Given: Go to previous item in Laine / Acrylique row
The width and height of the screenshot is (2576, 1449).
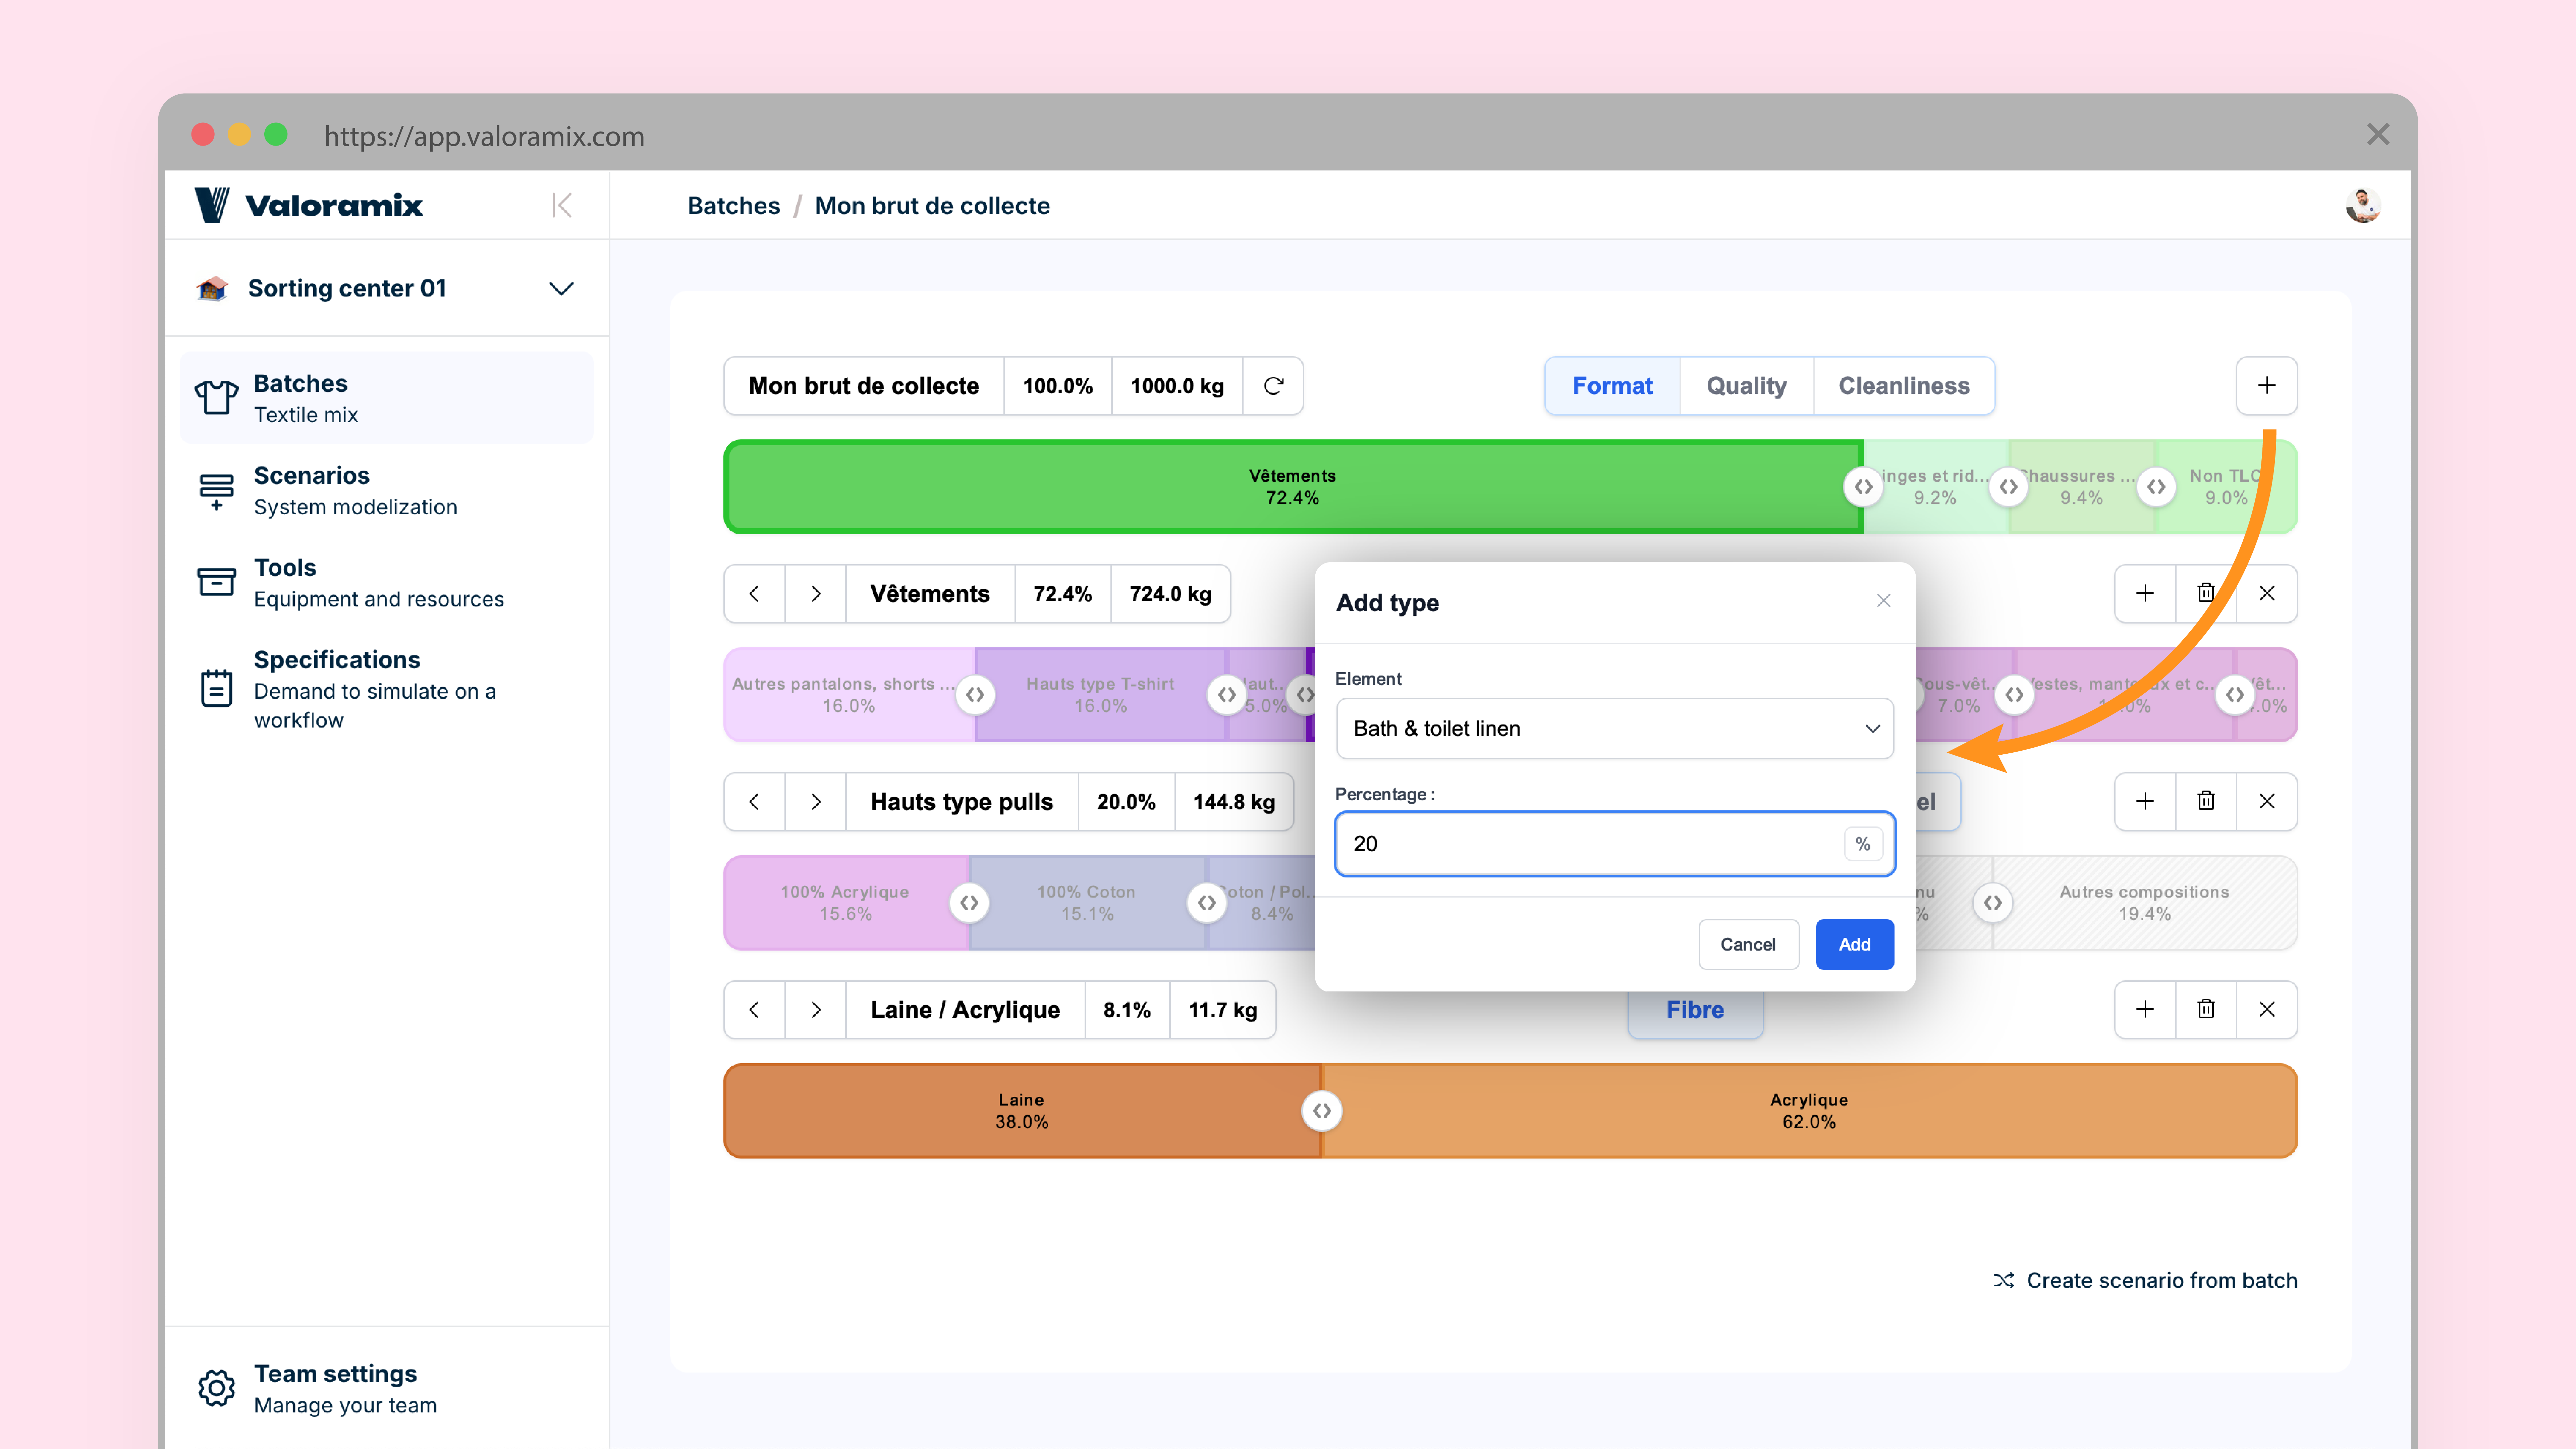Looking at the screenshot, I should click(754, 1009).
